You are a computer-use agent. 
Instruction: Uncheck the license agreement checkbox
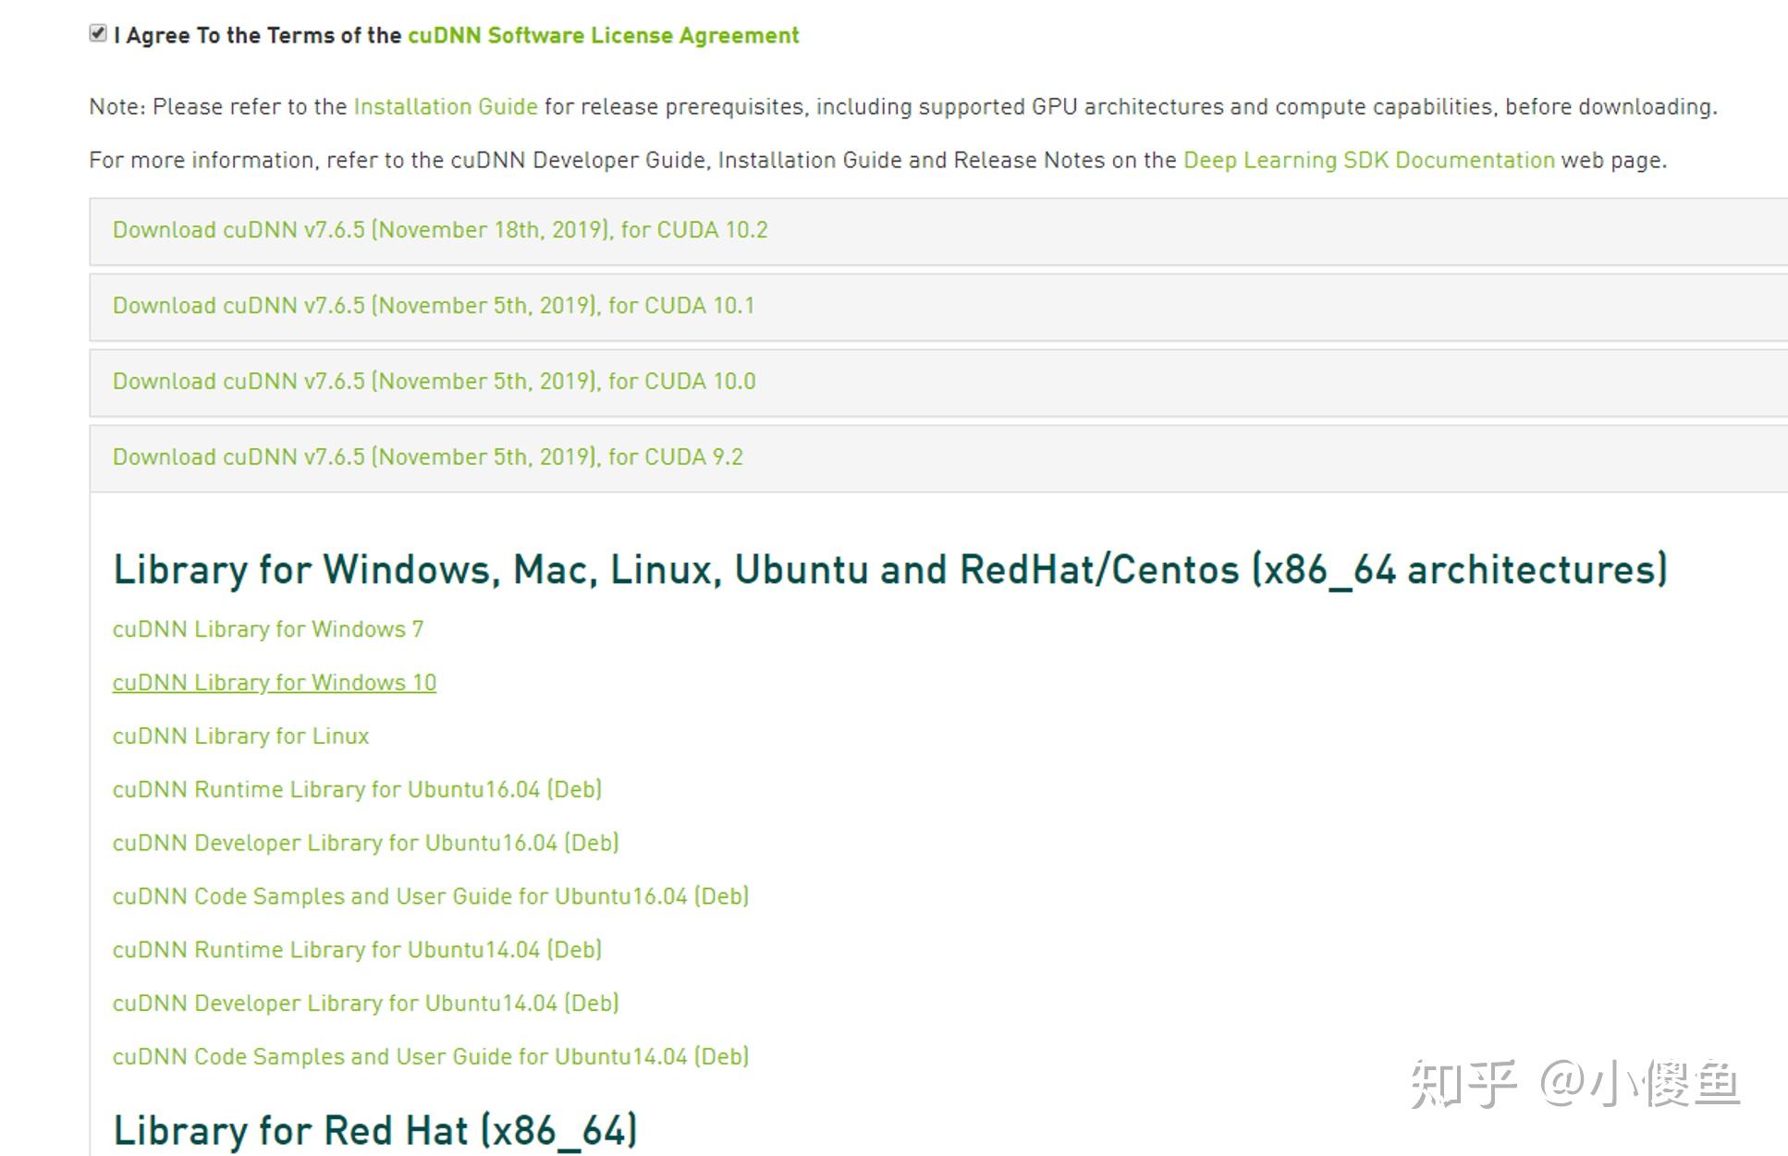[98, 34]
